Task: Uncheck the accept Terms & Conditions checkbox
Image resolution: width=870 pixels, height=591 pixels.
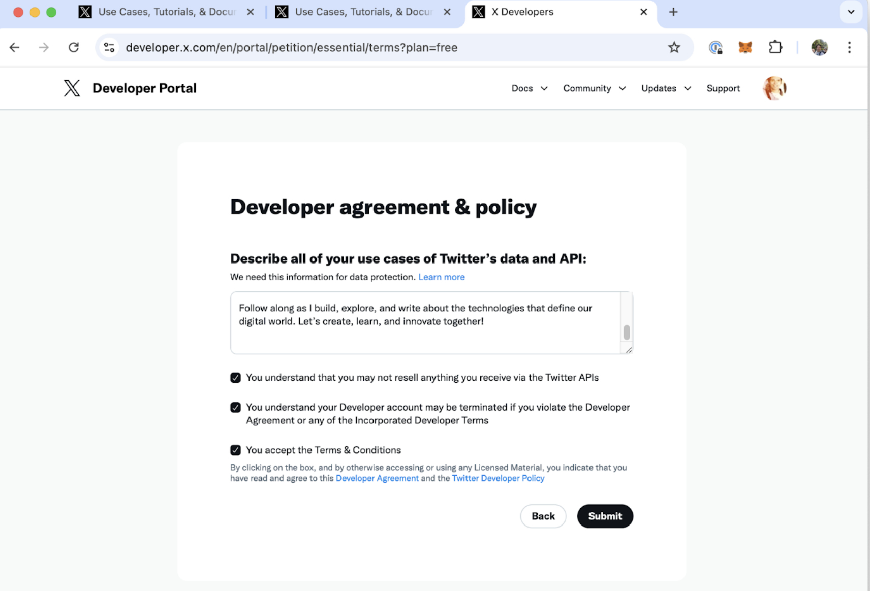Action: click(x=235, y=450)
